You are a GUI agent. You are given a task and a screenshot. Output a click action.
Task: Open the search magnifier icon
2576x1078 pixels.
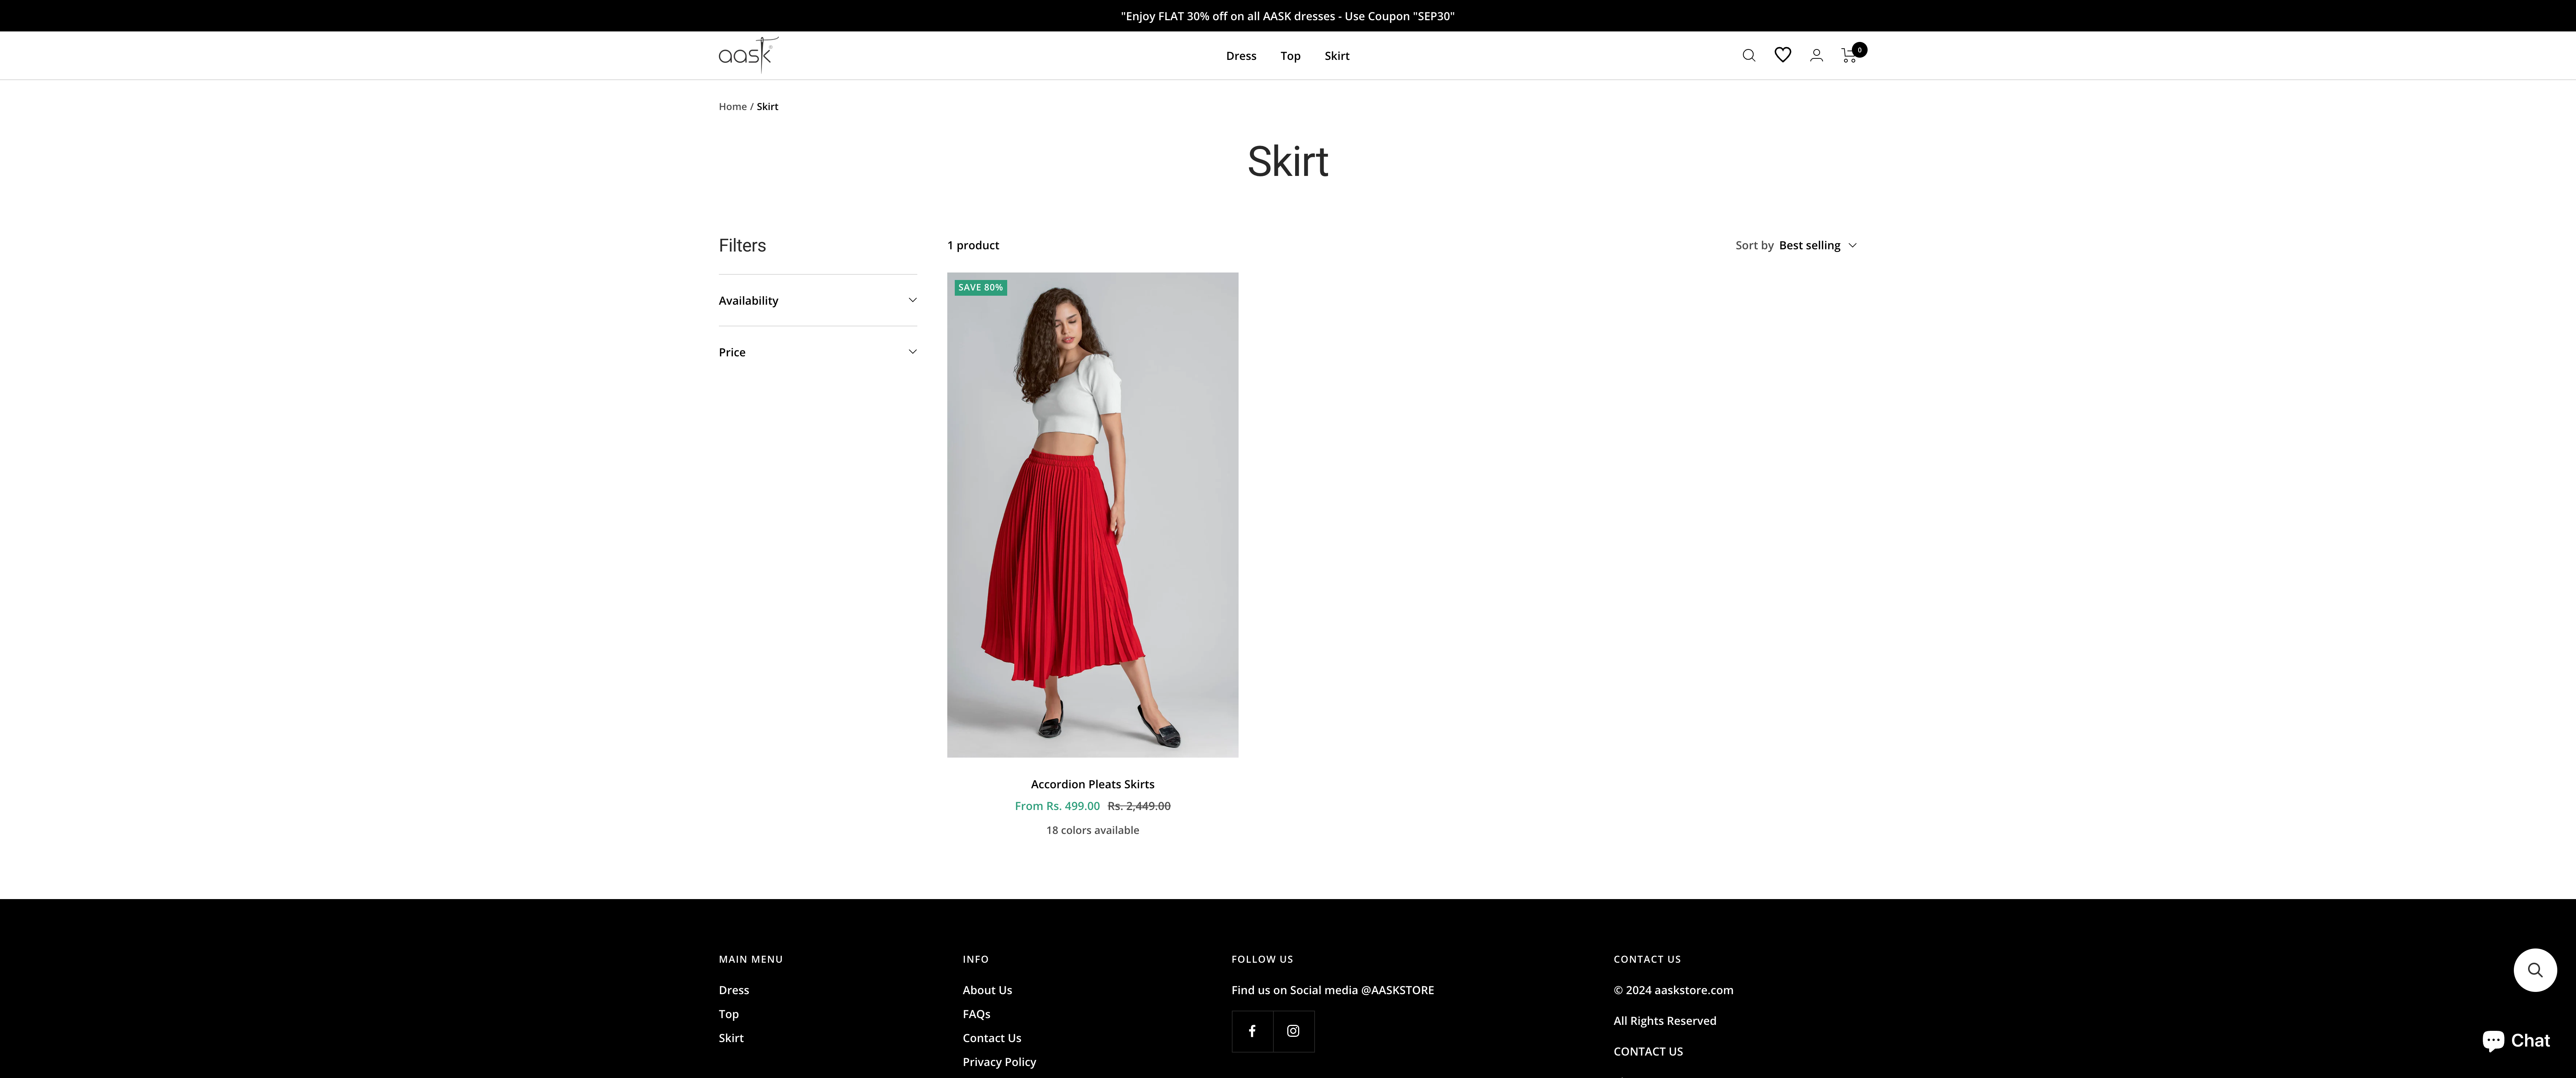click(x=1748, y=55)
